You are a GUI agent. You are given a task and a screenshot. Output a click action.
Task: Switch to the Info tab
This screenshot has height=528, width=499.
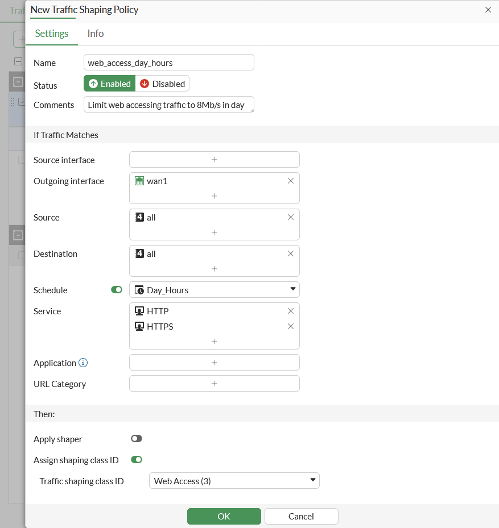pos(96,34)
